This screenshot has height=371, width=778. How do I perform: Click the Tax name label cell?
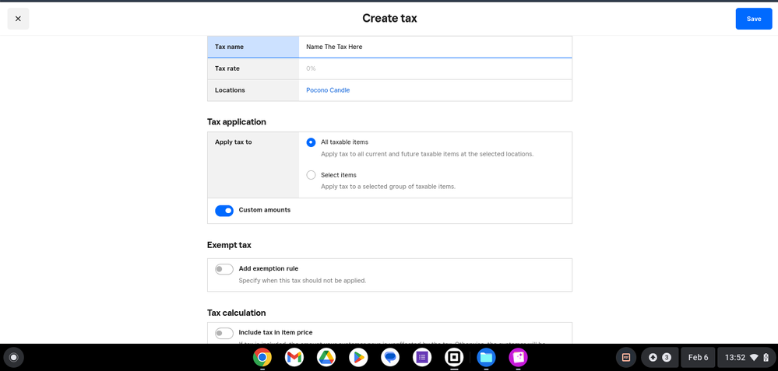[x=253, y=47]
